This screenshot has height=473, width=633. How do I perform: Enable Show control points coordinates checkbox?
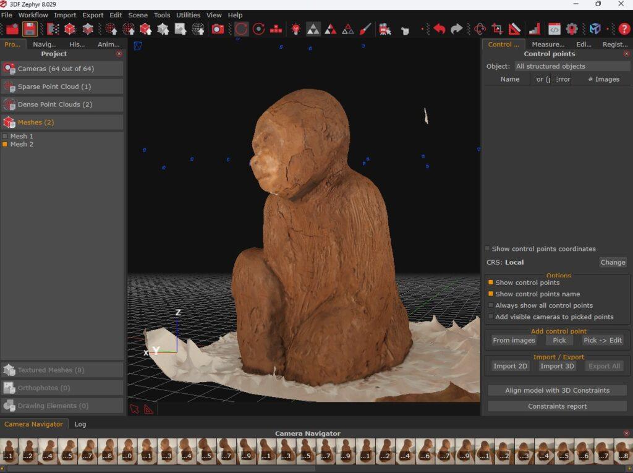[x=487, y=249]
